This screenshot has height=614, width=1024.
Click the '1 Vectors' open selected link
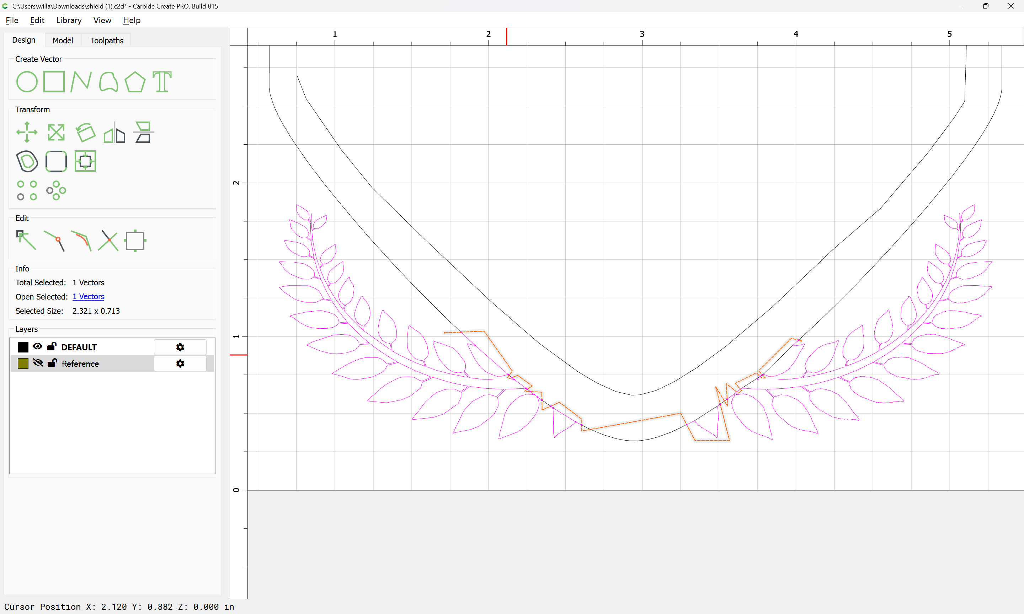coord(88,296)
